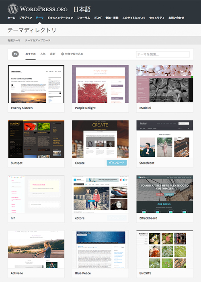The image size is (201, 282).
Task: Open このサイトについて in navigation
Action: tap(134, 18)
